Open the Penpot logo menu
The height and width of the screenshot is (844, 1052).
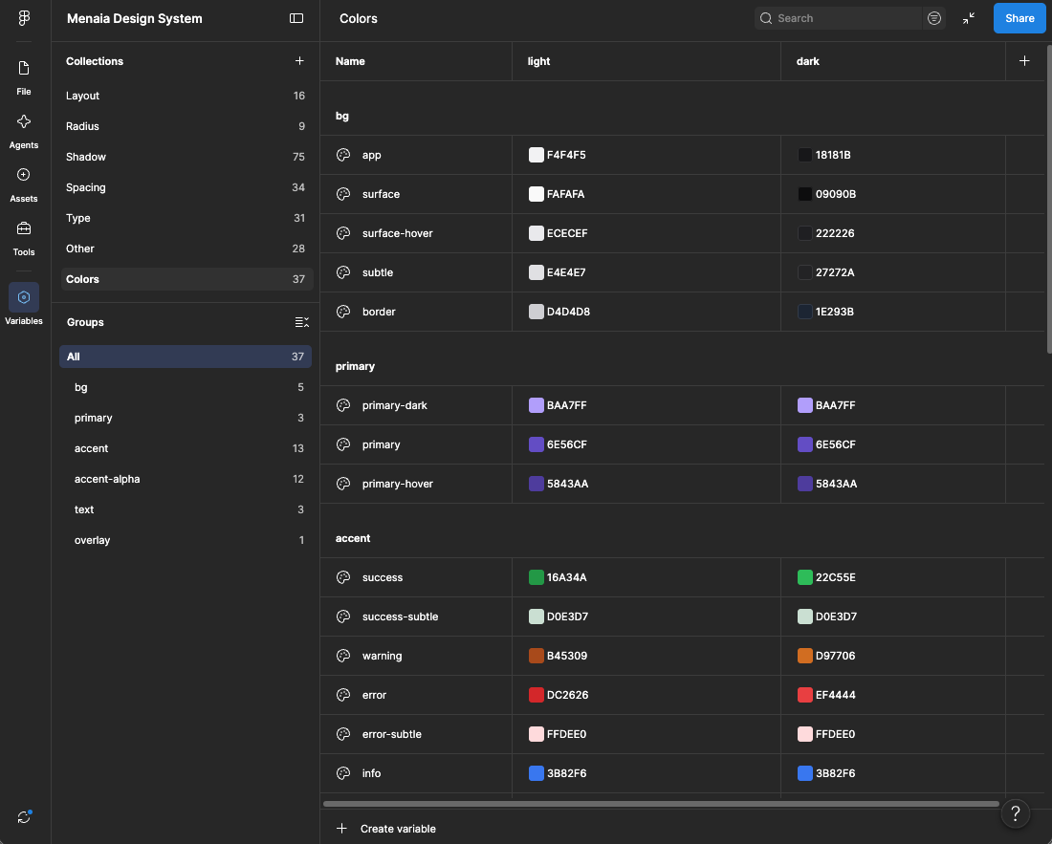tap(24, 18)
